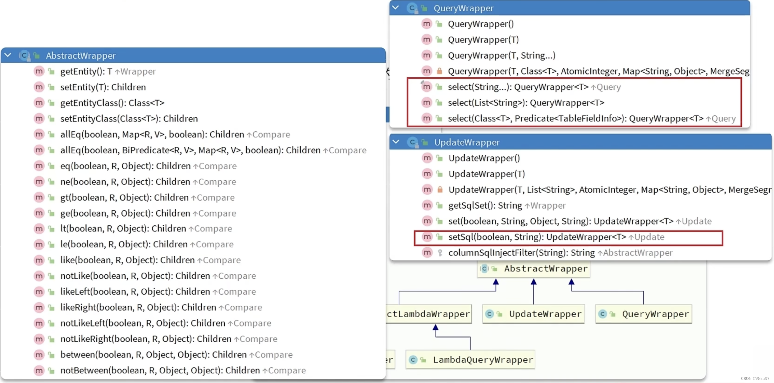
Task: Click the ↑Update link after setSql method
Action: [647, 237]
